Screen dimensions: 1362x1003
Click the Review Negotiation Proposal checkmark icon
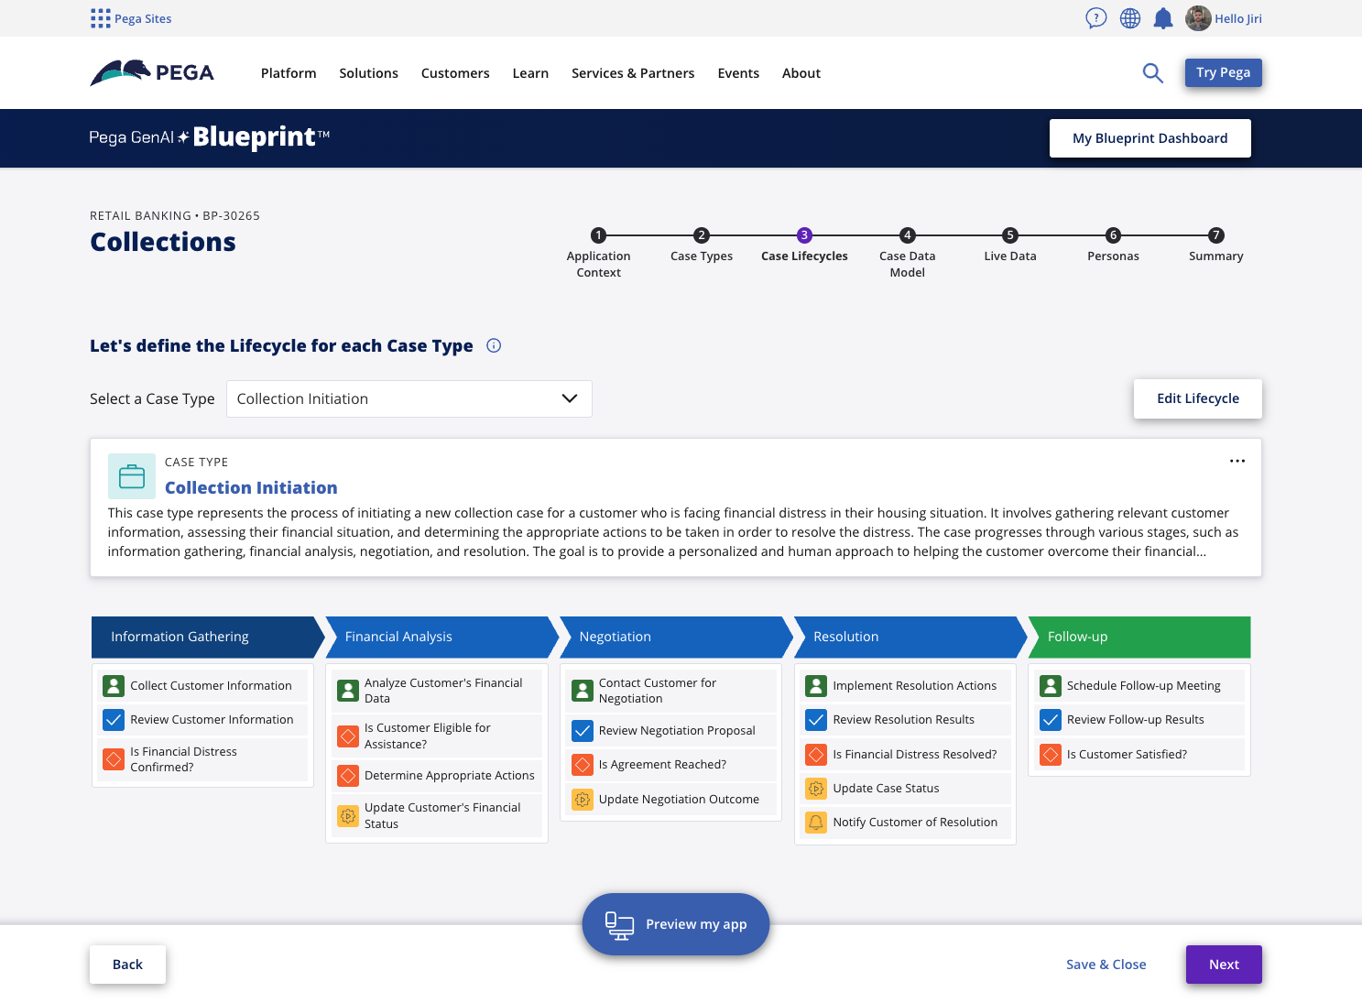tap(583, 730)
